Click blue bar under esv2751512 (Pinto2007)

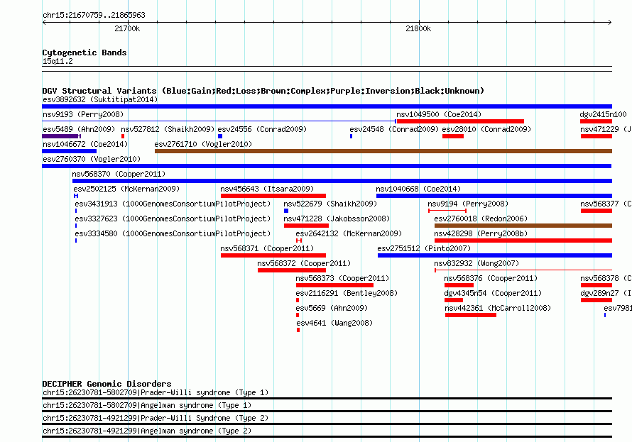pos(495,255)
